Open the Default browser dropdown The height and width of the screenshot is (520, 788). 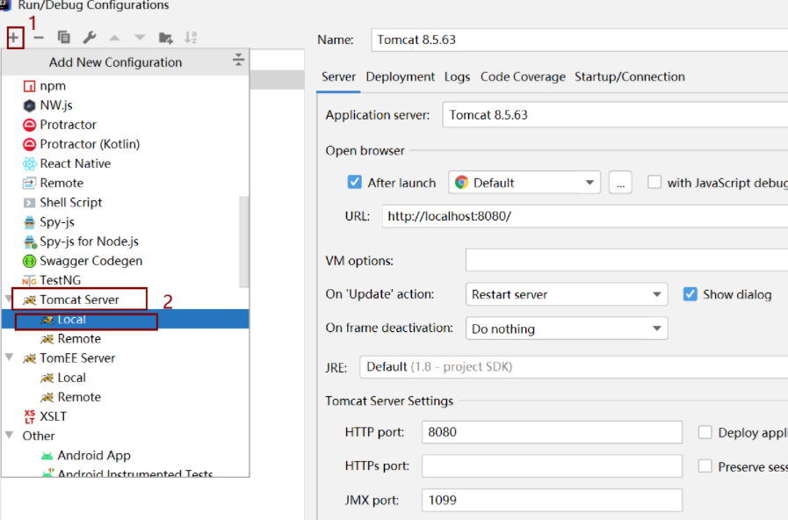point(524,183)
